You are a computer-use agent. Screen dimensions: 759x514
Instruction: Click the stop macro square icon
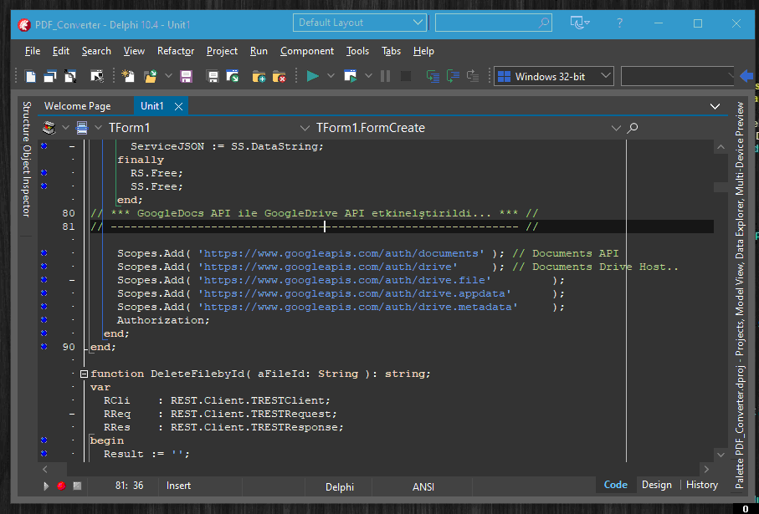[77, 486]
